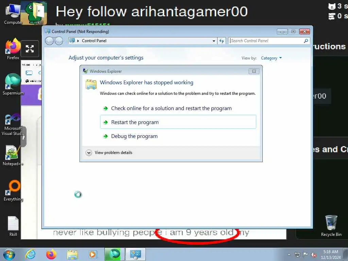Close the Windows Explorer error dialog
This screenshot has height=261, width=348.
tap(254, 71)
